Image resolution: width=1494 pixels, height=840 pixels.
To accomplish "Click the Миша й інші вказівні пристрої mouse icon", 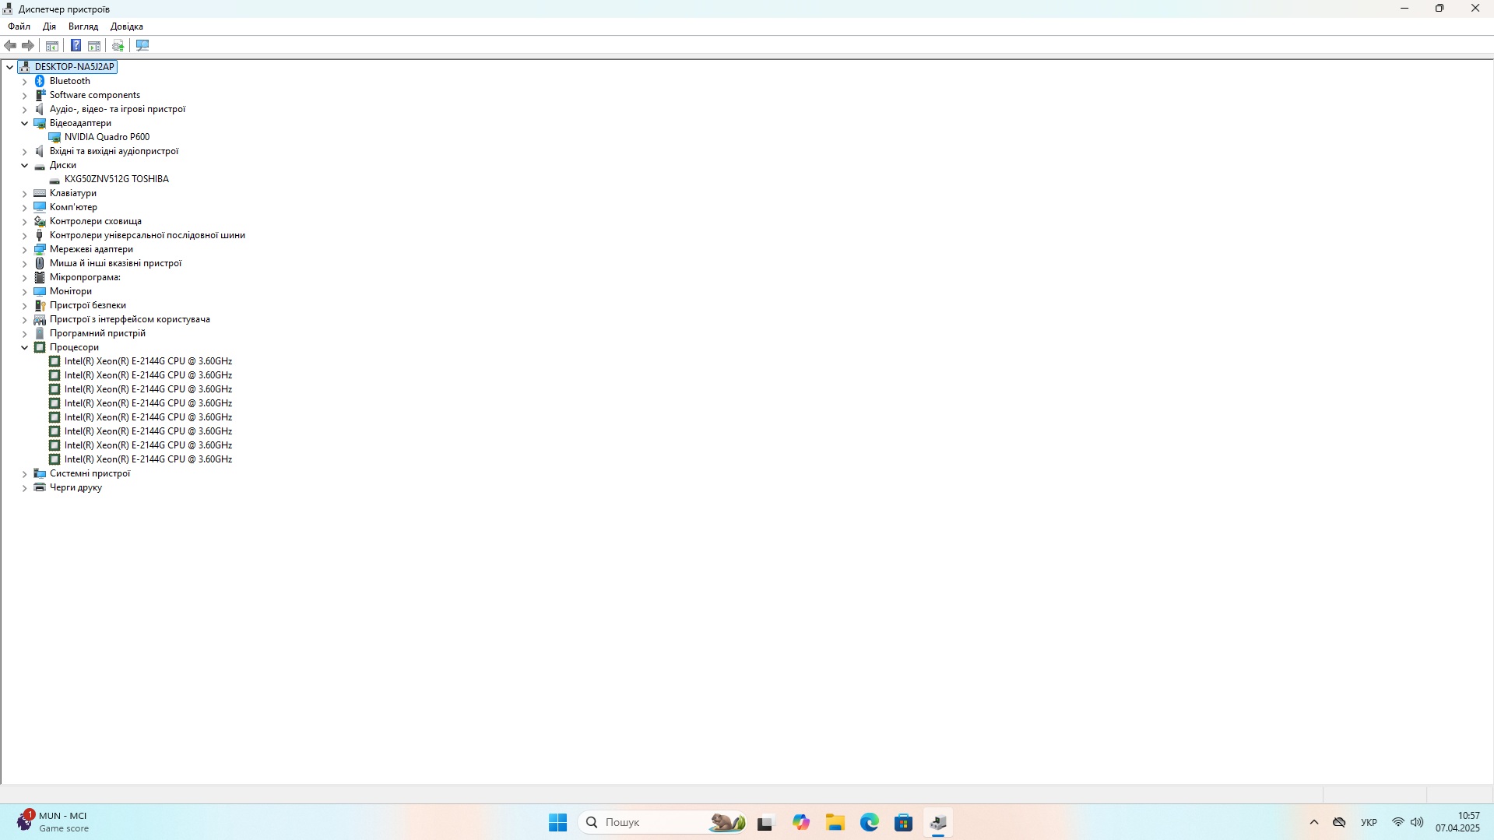I will (x=40, y=263).
